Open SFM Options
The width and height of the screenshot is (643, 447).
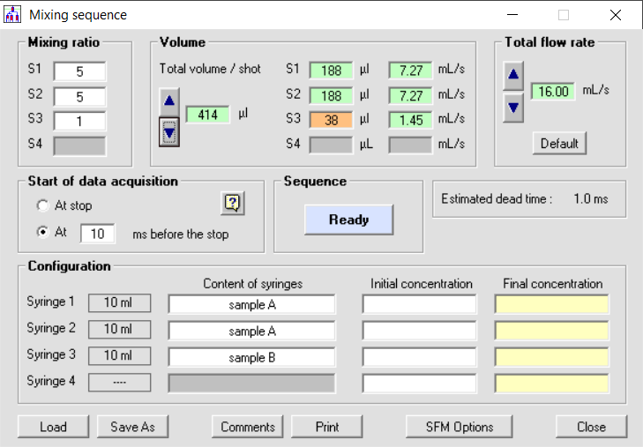[460, 427]
